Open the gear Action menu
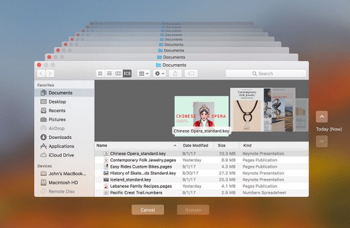Viewport: 350px width, 228px height. click(160, 73)
